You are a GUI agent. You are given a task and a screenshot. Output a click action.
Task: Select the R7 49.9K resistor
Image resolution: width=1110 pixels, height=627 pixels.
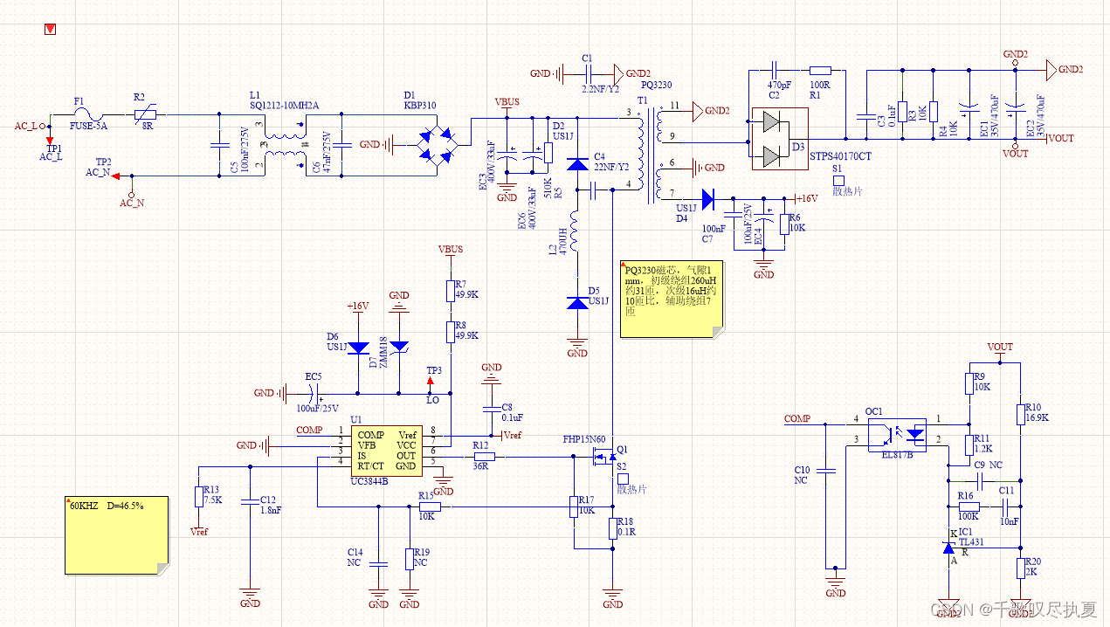click(451, 291)
